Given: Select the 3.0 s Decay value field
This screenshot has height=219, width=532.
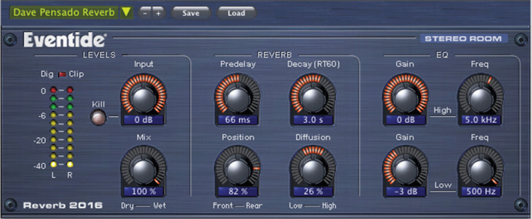Looking at the screenshot, I should point(313,120).
